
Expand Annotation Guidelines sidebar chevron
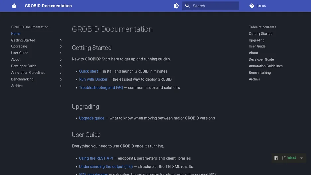click(x=61, y=73)
